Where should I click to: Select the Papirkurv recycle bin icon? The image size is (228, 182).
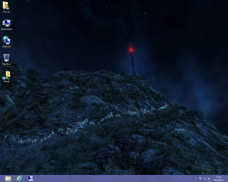click(6, 58)
